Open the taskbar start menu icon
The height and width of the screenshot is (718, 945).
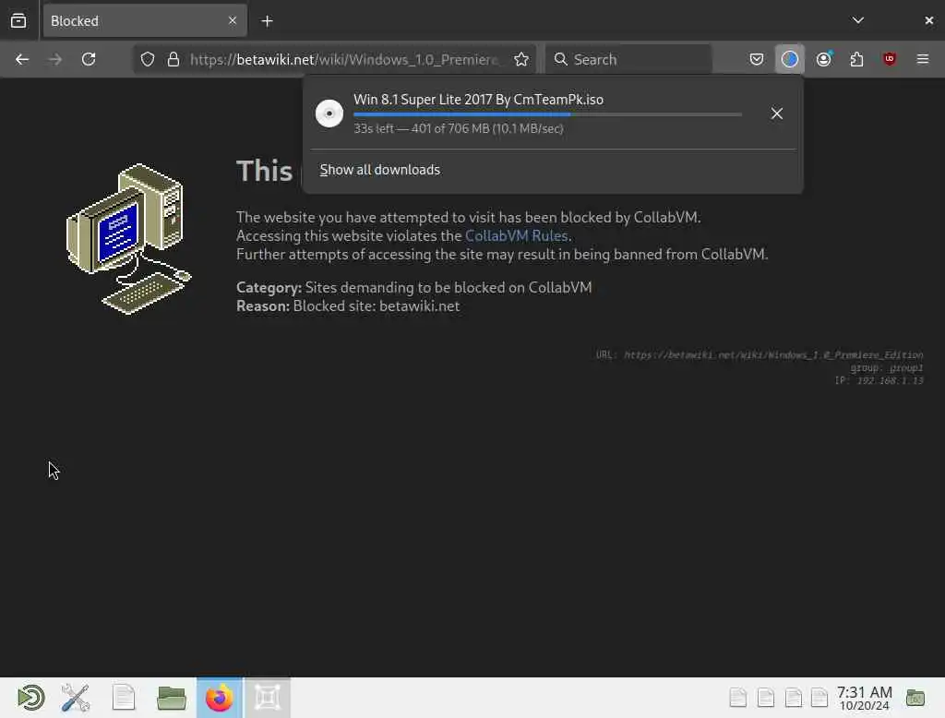30,698
